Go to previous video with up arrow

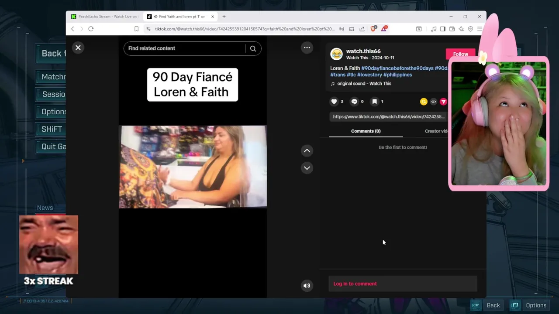click(307, 151)
